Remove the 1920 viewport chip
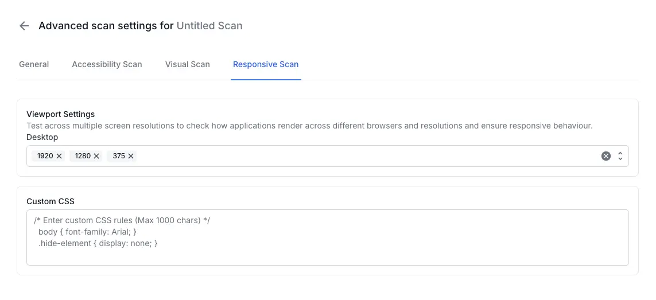The height and width of the screenshot is (300, 656). pyautogui.click(x=59, y=156)
